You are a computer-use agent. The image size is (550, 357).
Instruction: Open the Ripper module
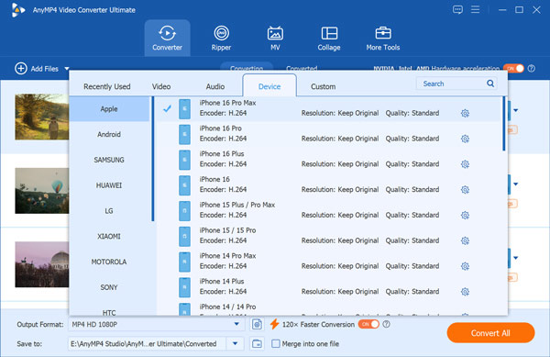click(x=221, y=38)
